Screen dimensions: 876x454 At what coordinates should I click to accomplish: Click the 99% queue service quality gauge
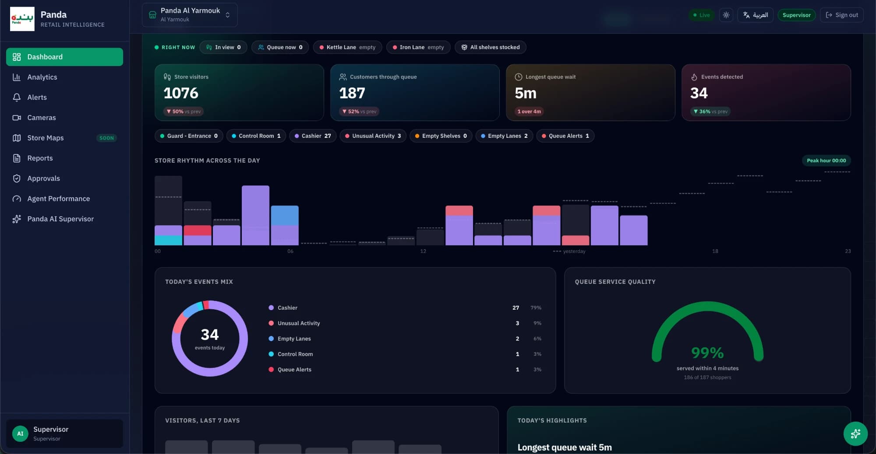707,332
